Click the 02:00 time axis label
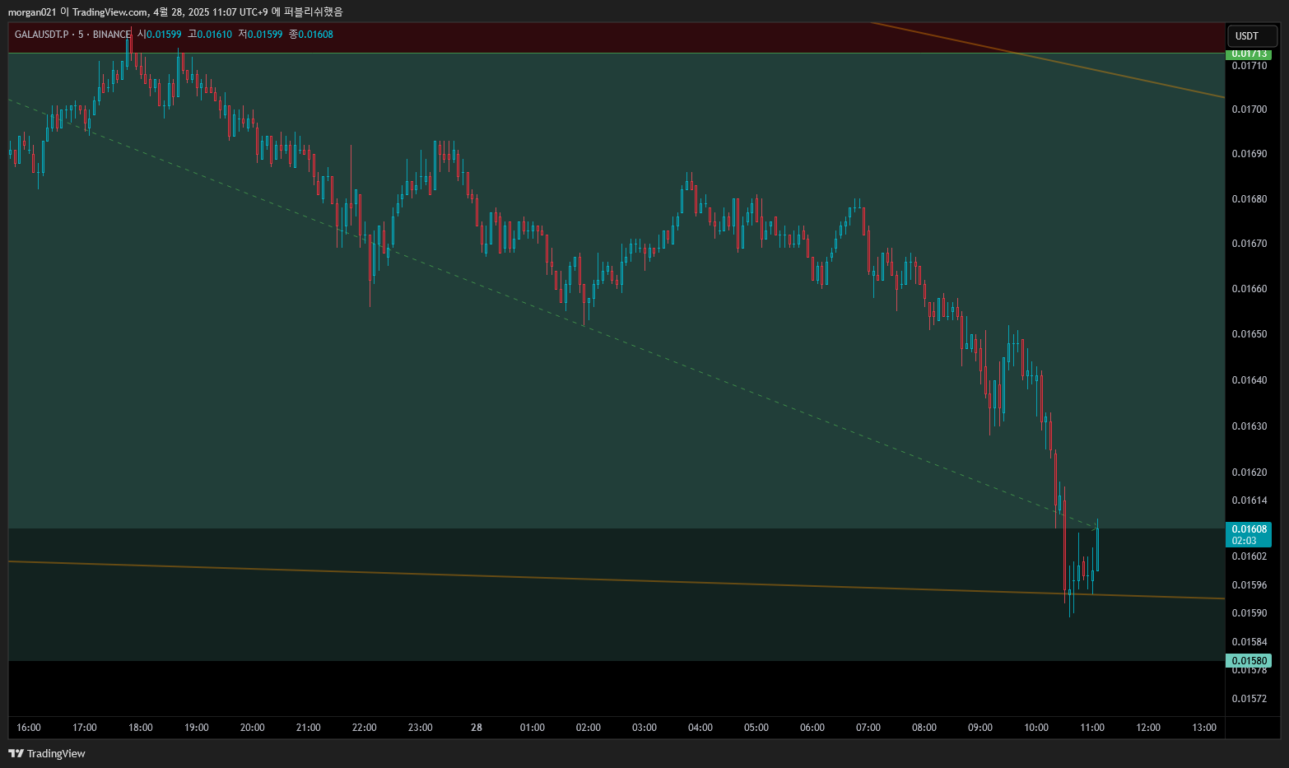 pos(589,728)
